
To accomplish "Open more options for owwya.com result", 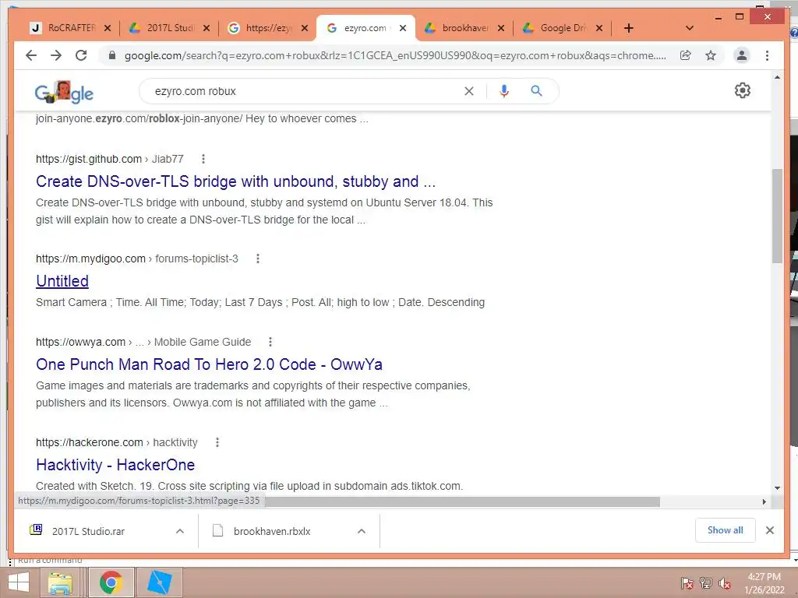I will point(270,343).
